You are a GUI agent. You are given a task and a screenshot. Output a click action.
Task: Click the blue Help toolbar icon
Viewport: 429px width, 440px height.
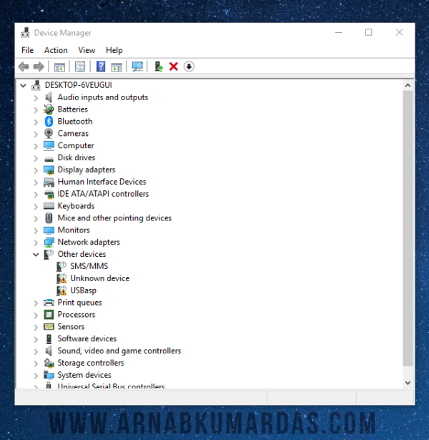pos(101,67)
